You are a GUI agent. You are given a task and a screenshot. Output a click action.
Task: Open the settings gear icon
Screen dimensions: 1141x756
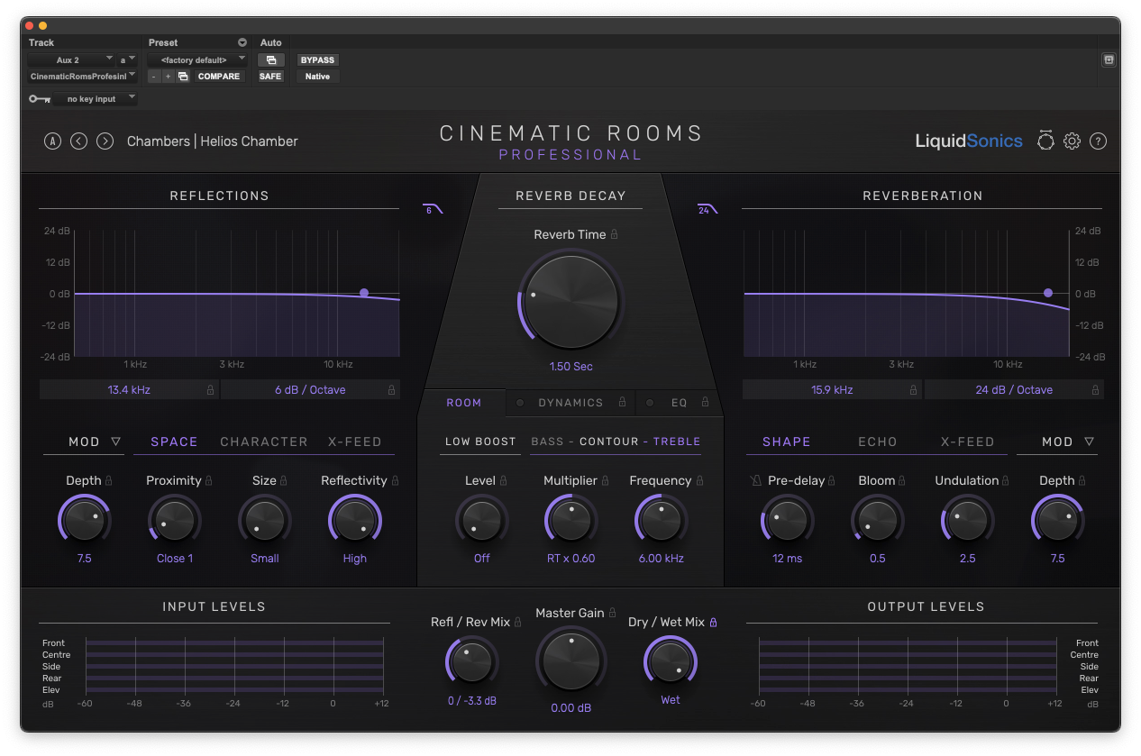(1072, 141)
